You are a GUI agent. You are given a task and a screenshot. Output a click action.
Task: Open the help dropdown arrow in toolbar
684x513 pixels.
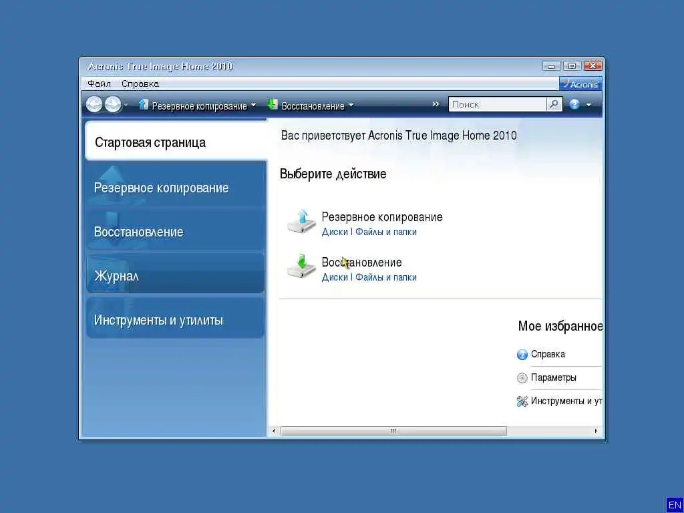[589, 105]
